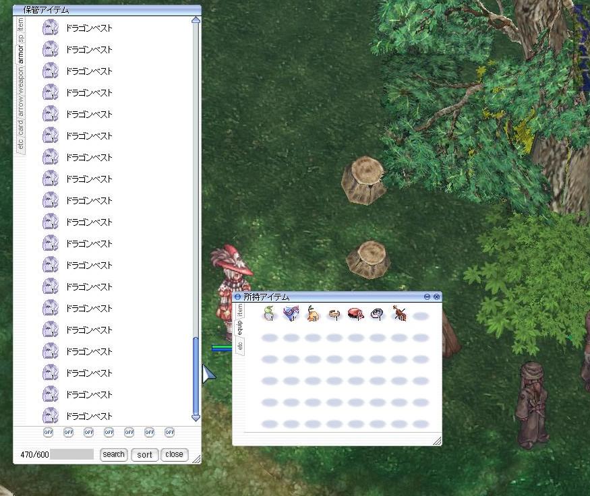This screenshot has height=496, width=590.
Task: Click the gold ring item in inventory
Action: point(334,314)
